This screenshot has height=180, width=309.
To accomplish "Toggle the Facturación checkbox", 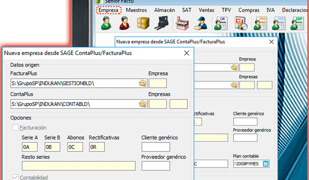I will click(x=16, y=127).
